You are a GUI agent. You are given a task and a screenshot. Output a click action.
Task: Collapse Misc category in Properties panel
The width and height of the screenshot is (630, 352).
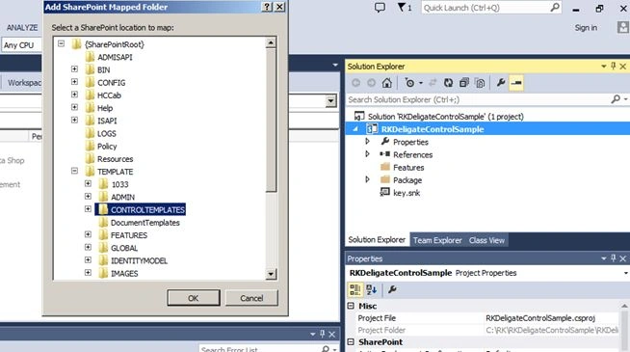pyautogui.click(x=351, y=306)
